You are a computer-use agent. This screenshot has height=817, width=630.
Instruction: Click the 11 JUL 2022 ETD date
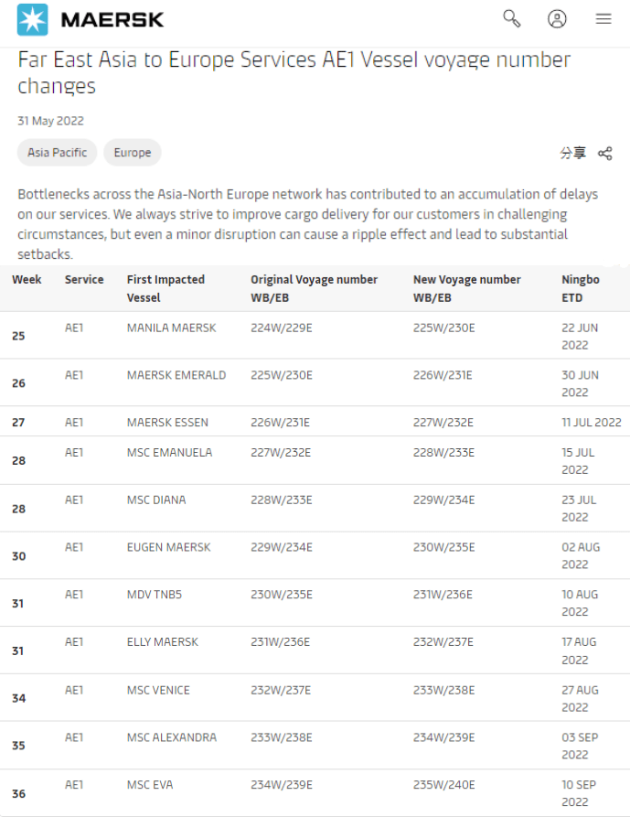click(x=592, y=423)
